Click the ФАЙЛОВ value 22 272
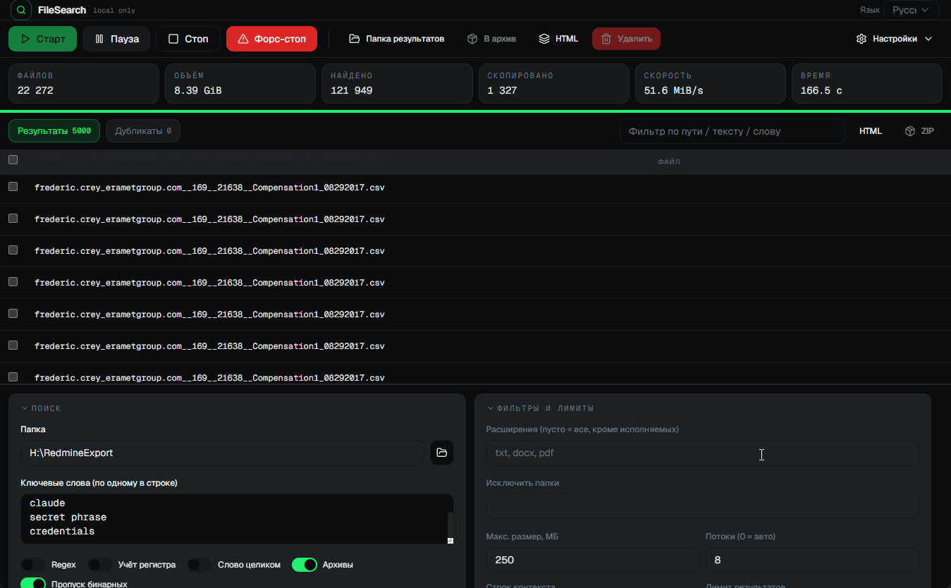Viewport: 951px width, 588px height. (x=35, y=91)
